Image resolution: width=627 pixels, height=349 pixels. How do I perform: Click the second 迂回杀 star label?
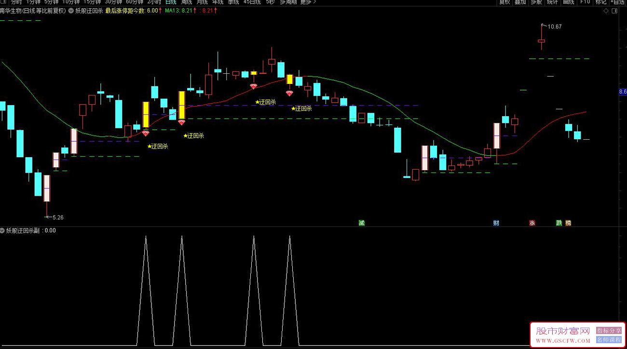click(x=193, y=135)
